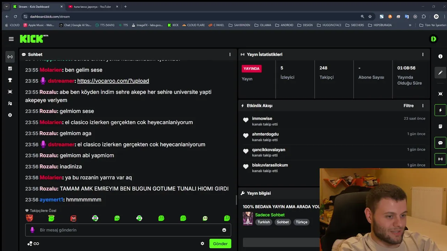Select the Stream broadcast icon in left sidebar
Screen dimensions: 447x251
10,56
